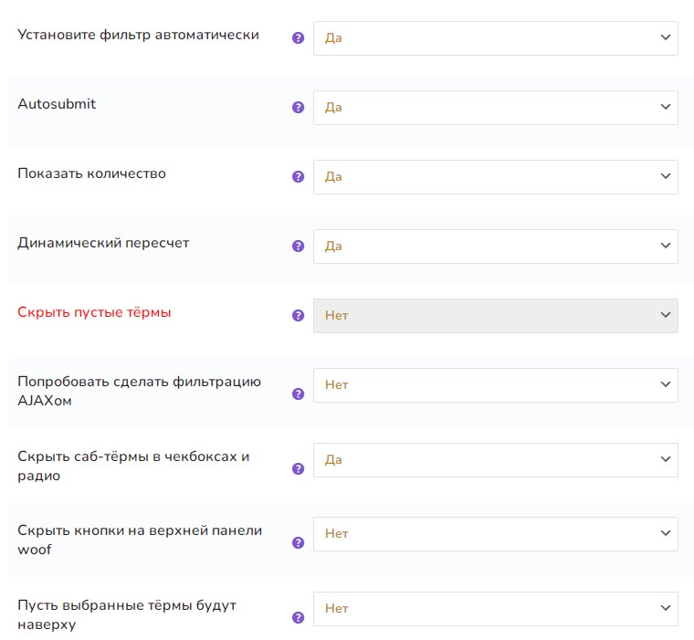This screenshot has width=694, height=640.
Task: Show help for "Пусть выбранные тёрмы будут наверху"
Action: coord(298,618)
